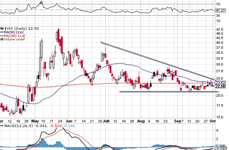229x150 pixels.
Task: Click the "70" RSI axis label
Action: (x=218, y=4)
